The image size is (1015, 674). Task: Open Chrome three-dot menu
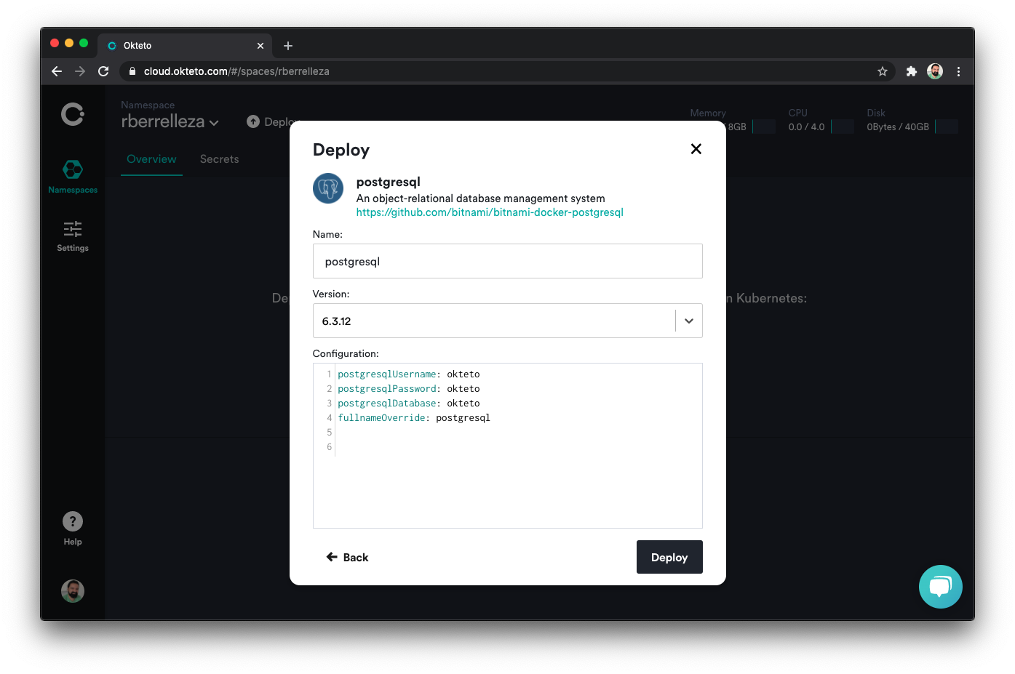point(958,71)
